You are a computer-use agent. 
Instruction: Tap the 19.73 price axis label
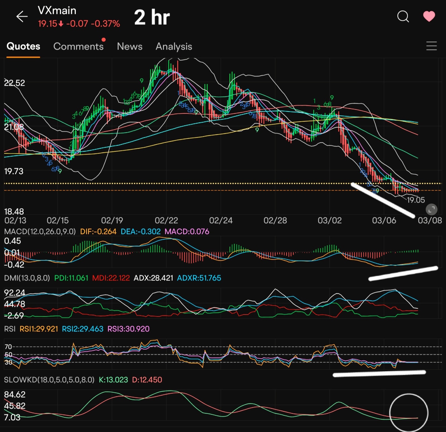tap(14, 171)
